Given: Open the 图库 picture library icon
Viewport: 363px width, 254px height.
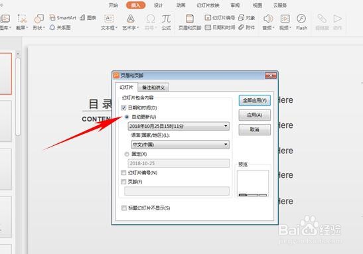Looking at the screenshot, I should pyautogui.click(x=5, y=19).
